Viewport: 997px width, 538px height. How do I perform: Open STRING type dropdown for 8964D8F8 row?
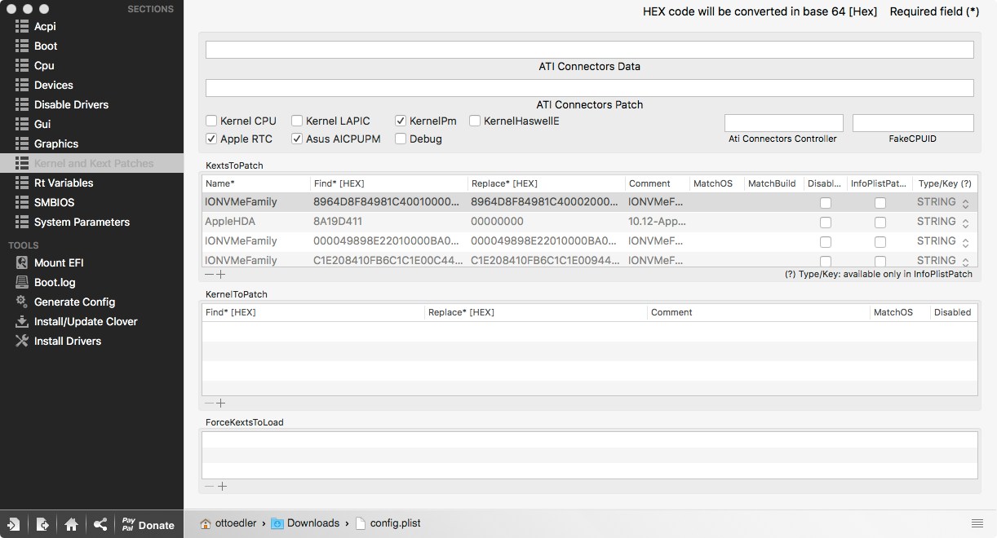943,202
